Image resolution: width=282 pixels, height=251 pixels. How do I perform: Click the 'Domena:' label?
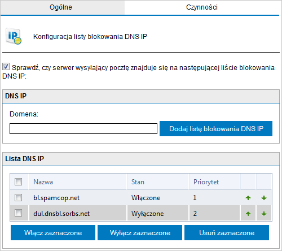coord(24,114)
